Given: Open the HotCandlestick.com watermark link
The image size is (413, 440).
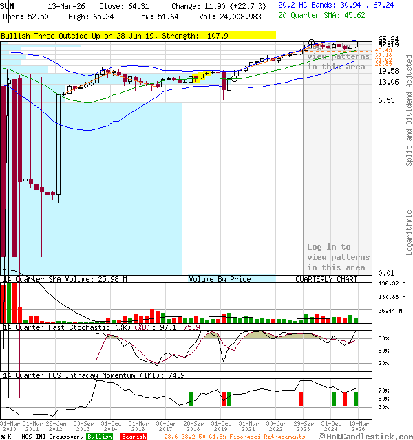Looking at the screenshot, I should point(365,436).
